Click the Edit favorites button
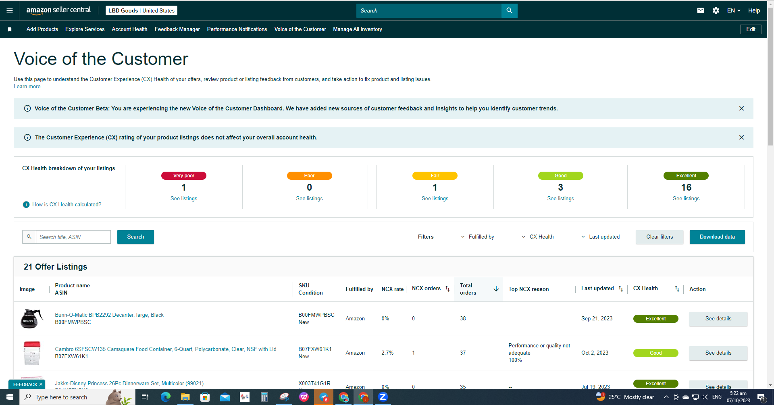Viewport: 774px width, 405px height. (751, 29)
